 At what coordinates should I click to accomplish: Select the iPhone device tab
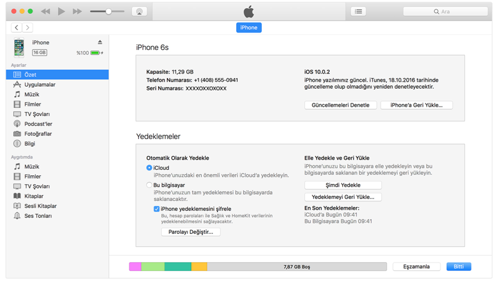coord(249,27)
